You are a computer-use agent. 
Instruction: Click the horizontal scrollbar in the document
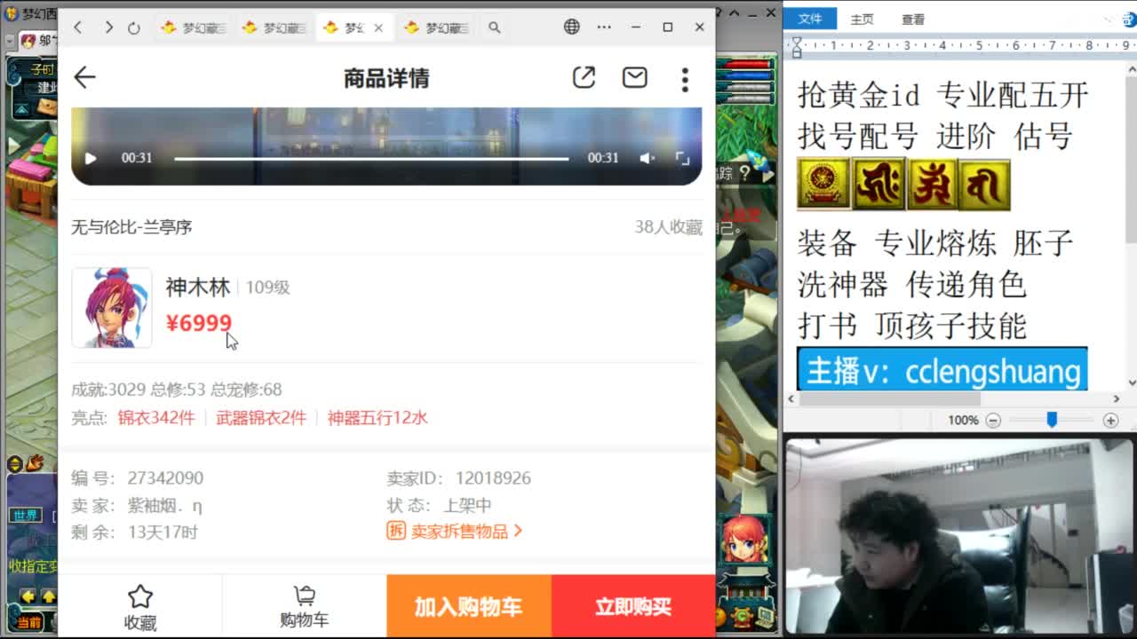[888, 398]
